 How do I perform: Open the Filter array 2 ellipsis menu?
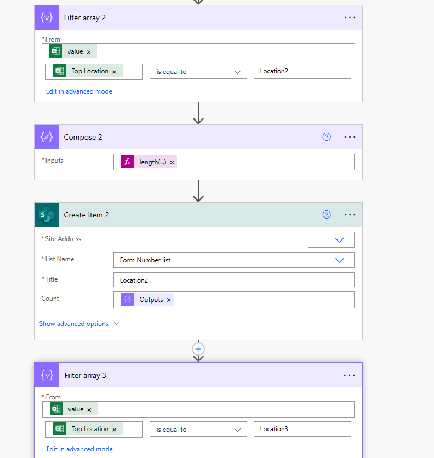click(350, 17)
